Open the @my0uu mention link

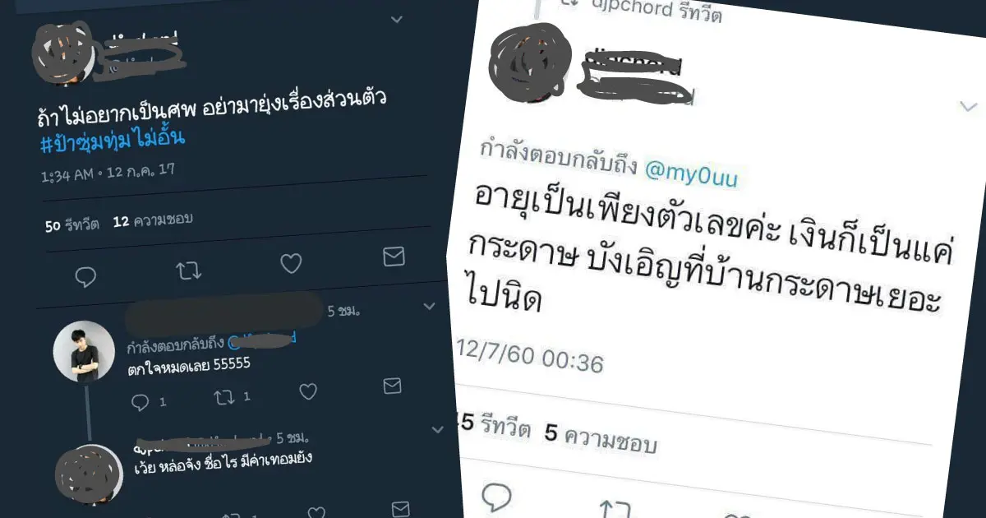pos(691,174)
